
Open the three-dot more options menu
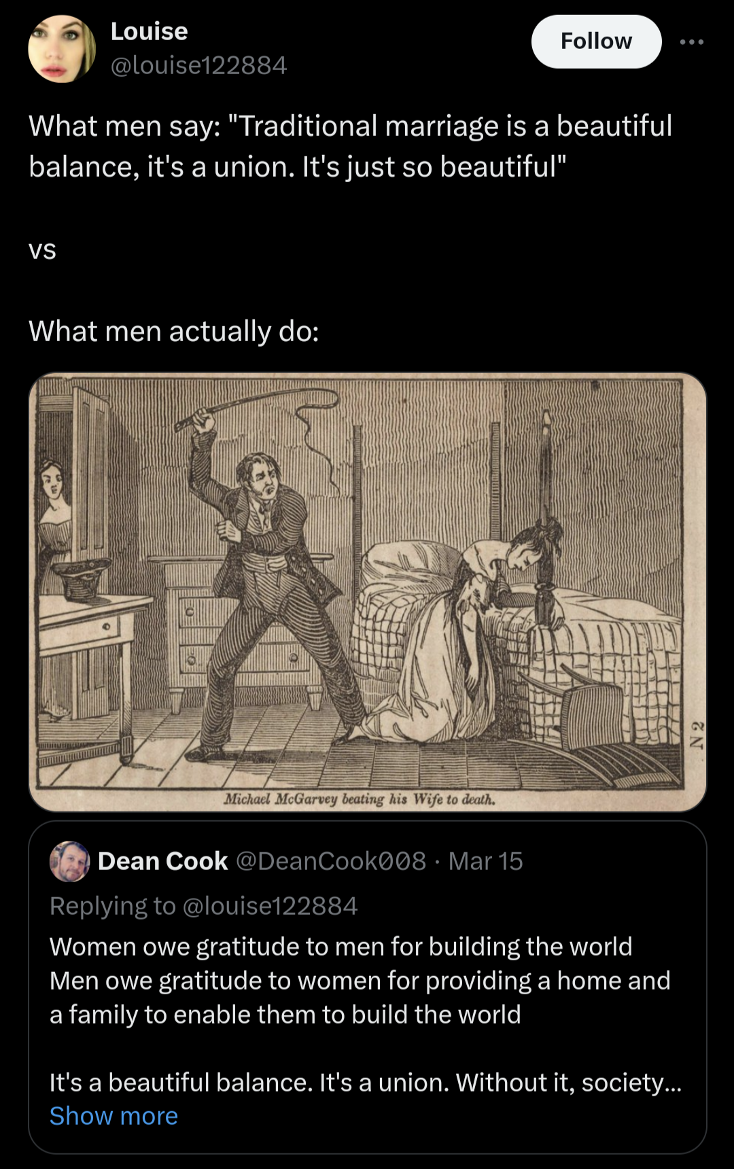point(692,42)
